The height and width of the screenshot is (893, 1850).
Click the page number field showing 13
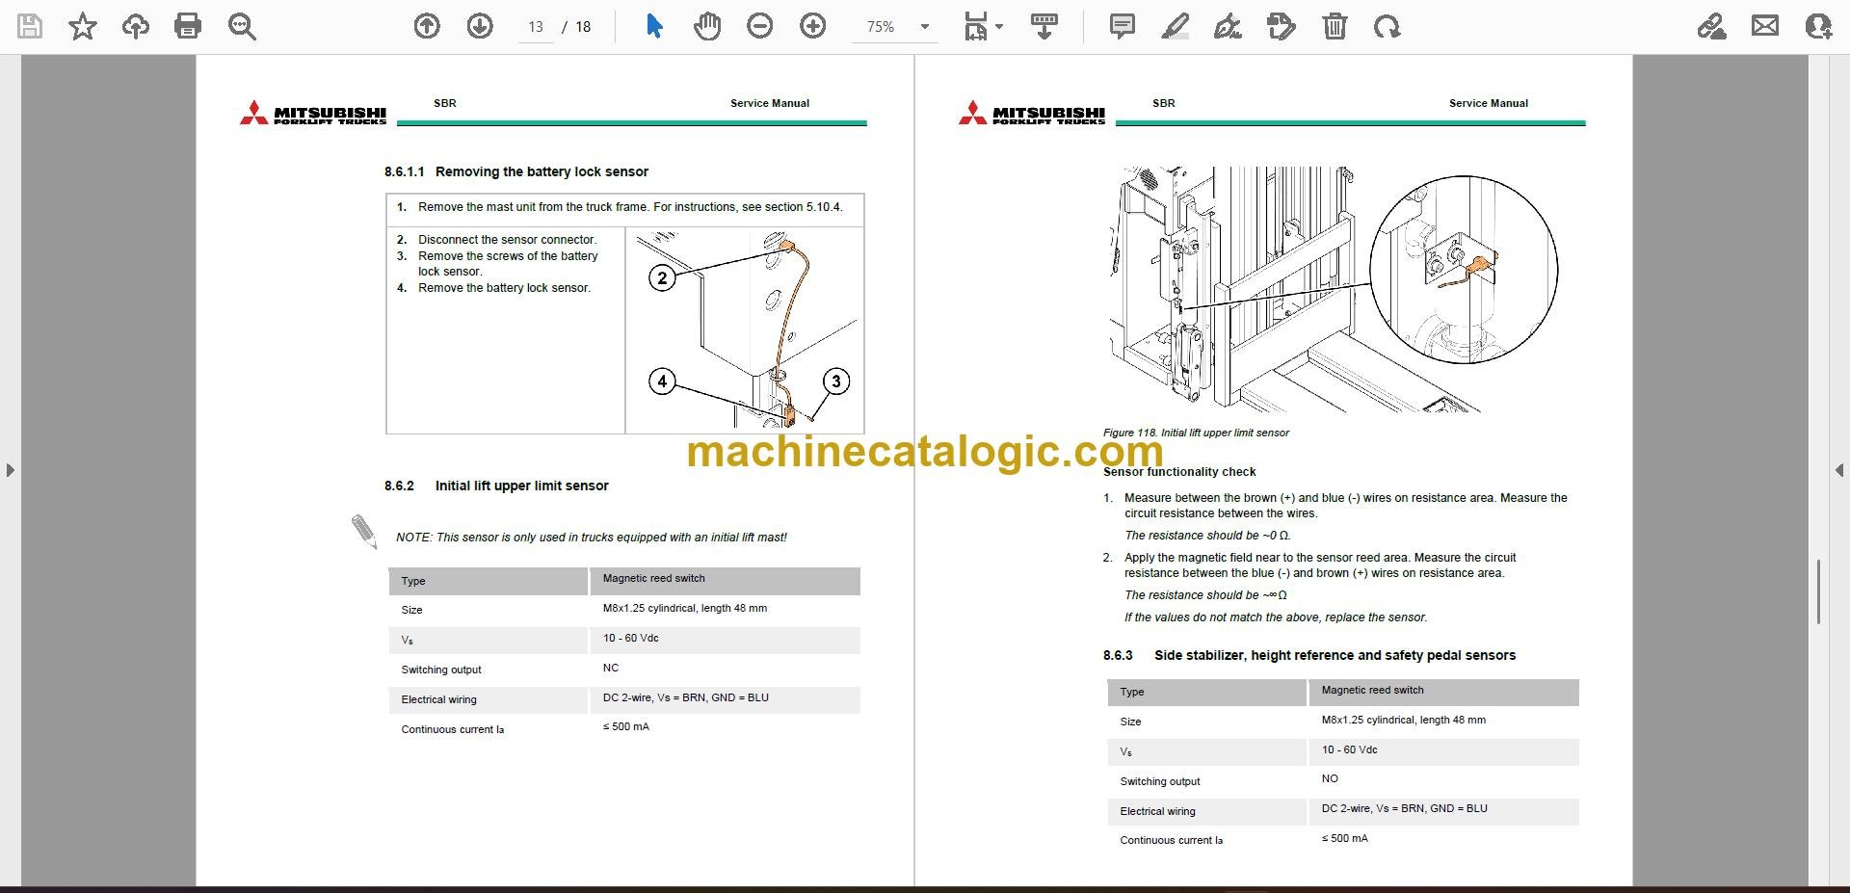click(x=537, y=27)
